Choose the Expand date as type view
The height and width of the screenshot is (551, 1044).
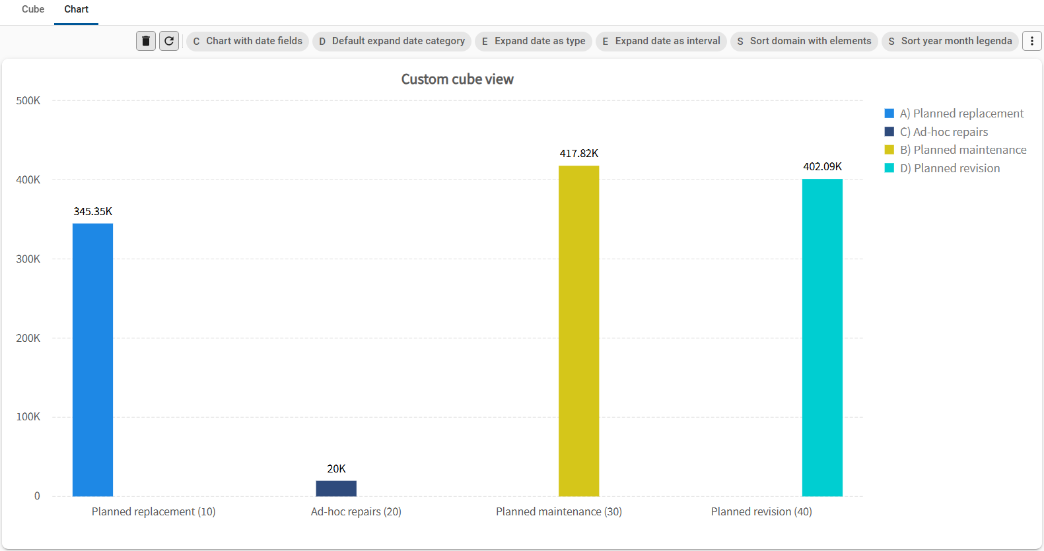(x=534, y=41)
